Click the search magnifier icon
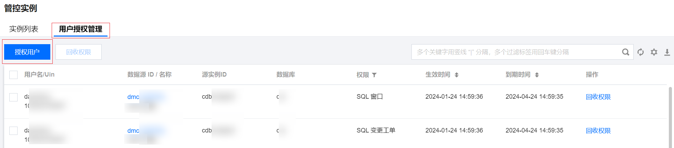The height and width of the screenshot is (148, 674). [x=625, y=52]
